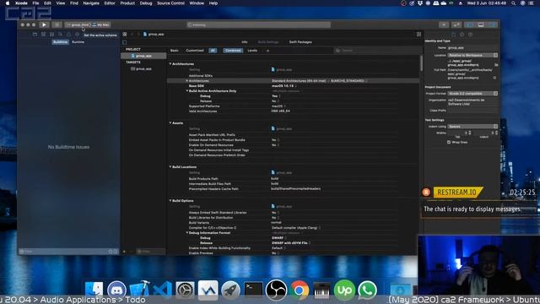The height and width of the screenshot is (304, 540).
Task: Select the Runtime issues filter
Action: pyautogui.click(x=78, y=42)
